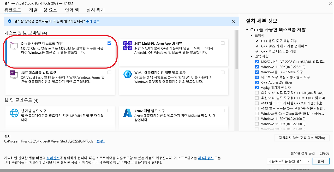The height and width of the screenshot is (172, 334).
Task: Open the 라이선스 link
Action: [x=53, y=158]
